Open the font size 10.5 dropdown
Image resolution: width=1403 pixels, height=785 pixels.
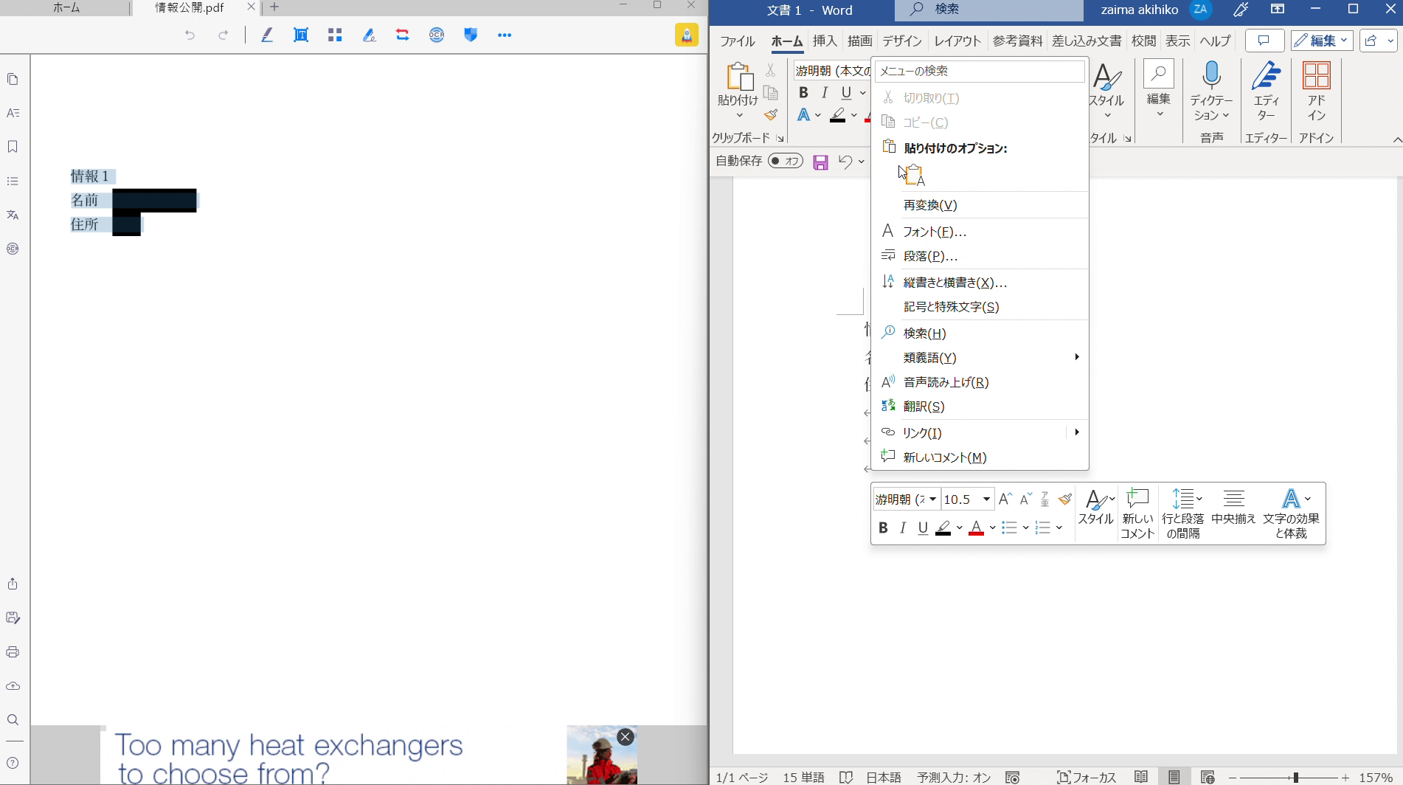[985, 499]
